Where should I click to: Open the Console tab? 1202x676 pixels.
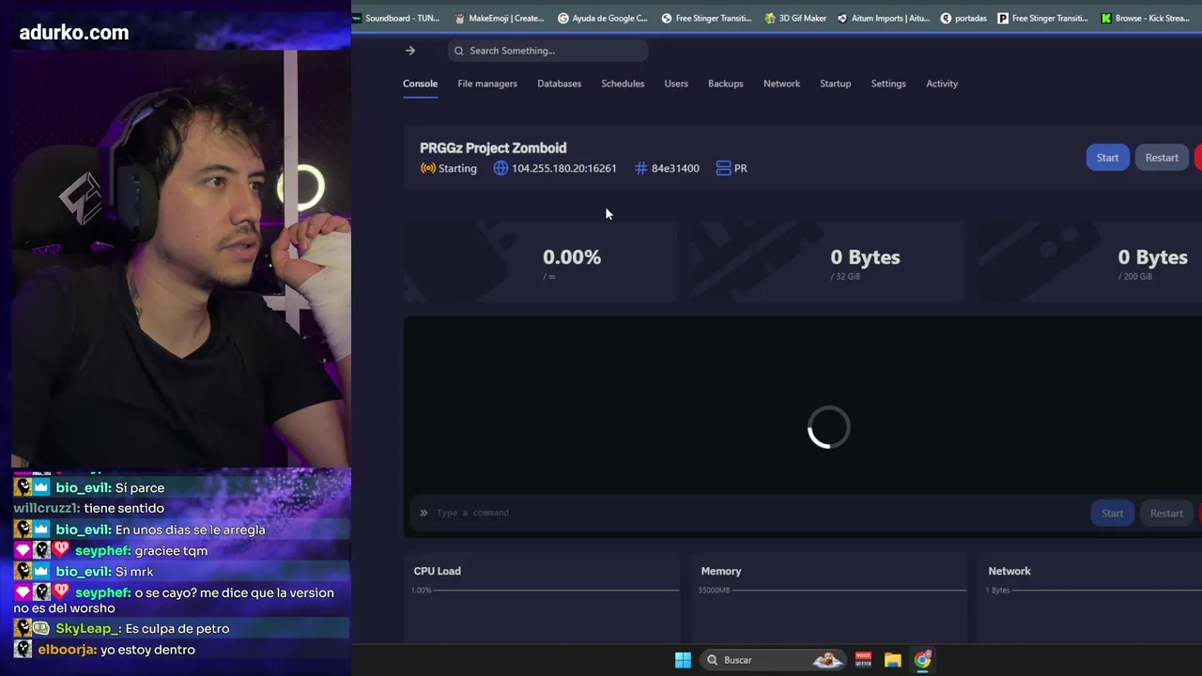(x=420, y=84)
